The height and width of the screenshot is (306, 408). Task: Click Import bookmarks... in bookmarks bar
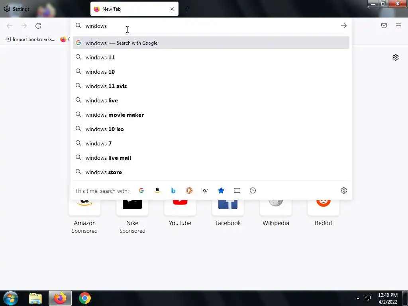(x=30, y=39)
